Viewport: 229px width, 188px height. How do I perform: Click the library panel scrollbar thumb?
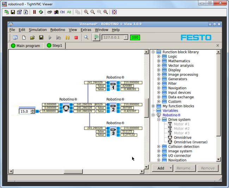(x=218, y=95)
